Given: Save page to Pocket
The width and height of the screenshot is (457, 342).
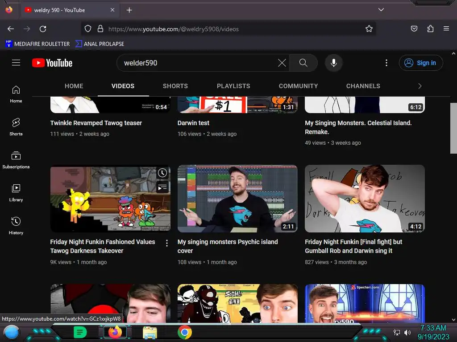Looking at the screenshot, I should click(x=414, y=28).
